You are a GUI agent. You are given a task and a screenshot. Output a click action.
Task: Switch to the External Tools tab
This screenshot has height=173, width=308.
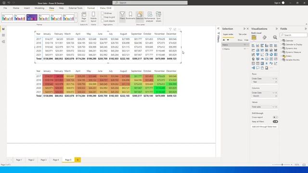click(76, 8)
